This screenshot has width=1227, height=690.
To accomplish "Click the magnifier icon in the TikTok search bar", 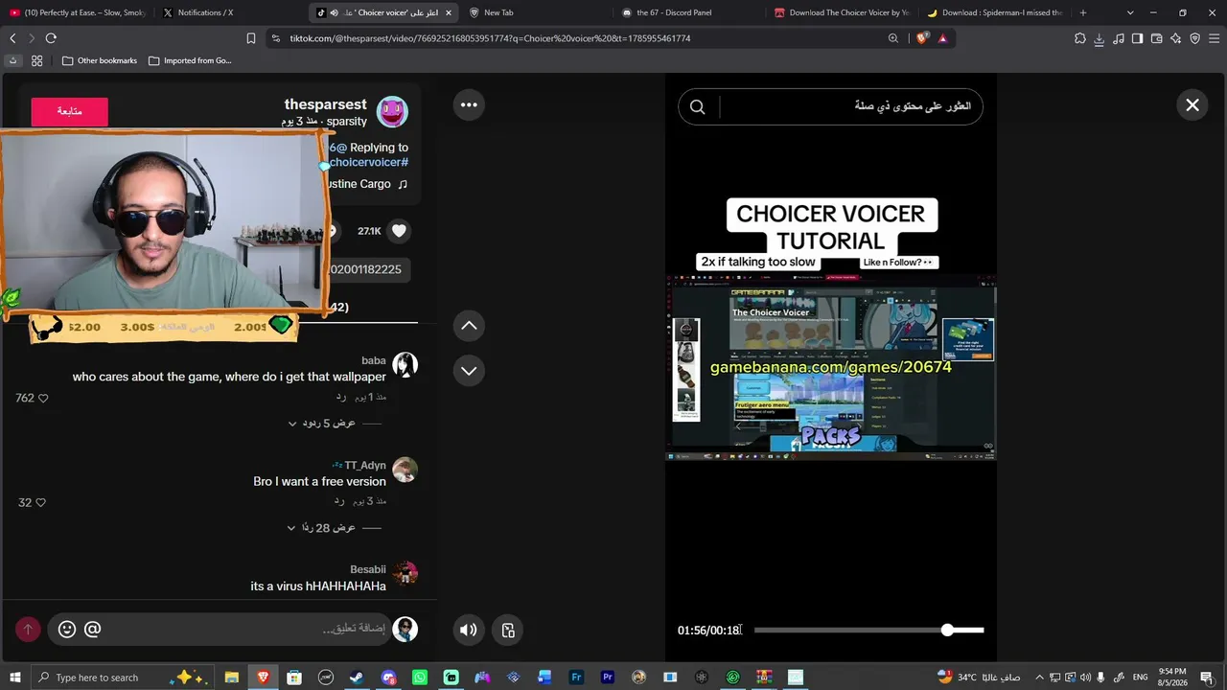I will pyautogui.click(x=698, y=106).
